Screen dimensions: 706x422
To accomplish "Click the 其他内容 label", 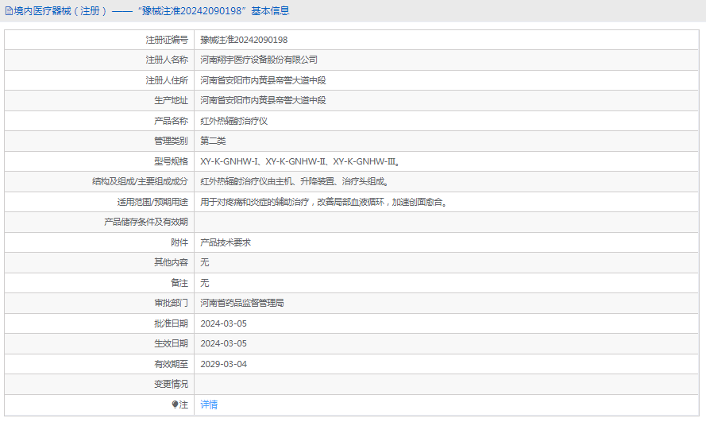I will (171, 262).
